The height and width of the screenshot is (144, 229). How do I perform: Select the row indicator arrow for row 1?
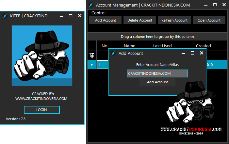click(x=92, y=65)
